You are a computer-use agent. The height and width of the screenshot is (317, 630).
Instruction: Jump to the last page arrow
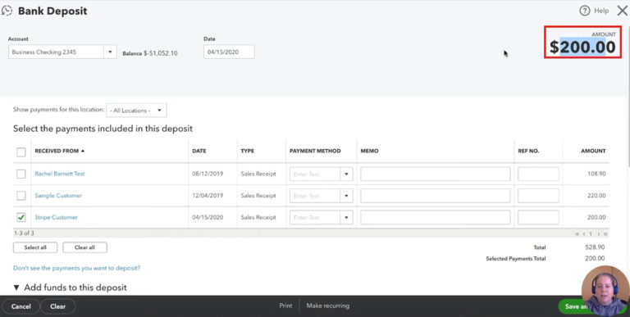[x=605, y=233]
